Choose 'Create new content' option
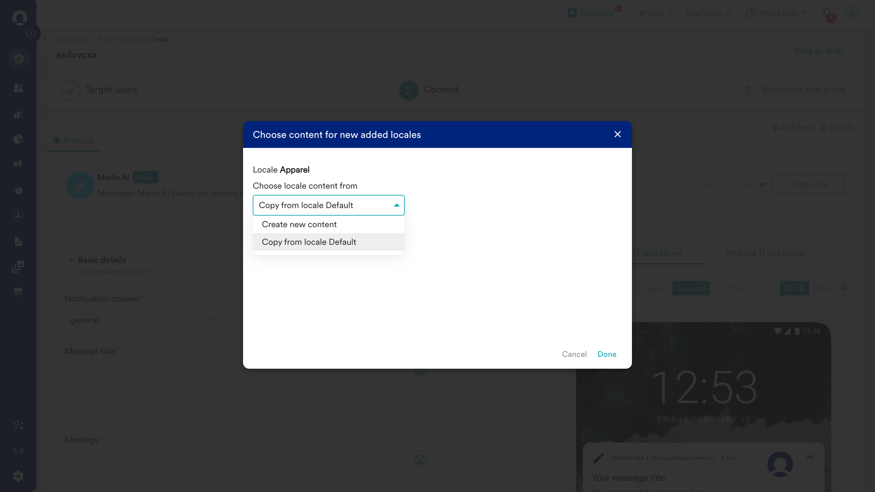The height and width of the screenshot is (492, 875). (328, 224)
